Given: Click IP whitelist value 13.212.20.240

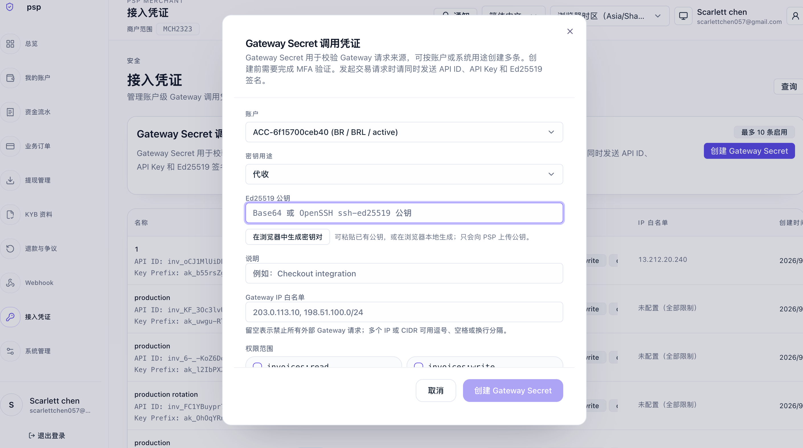Looking at the screenshot, I should pyautogui.click(x=662, y=260).
